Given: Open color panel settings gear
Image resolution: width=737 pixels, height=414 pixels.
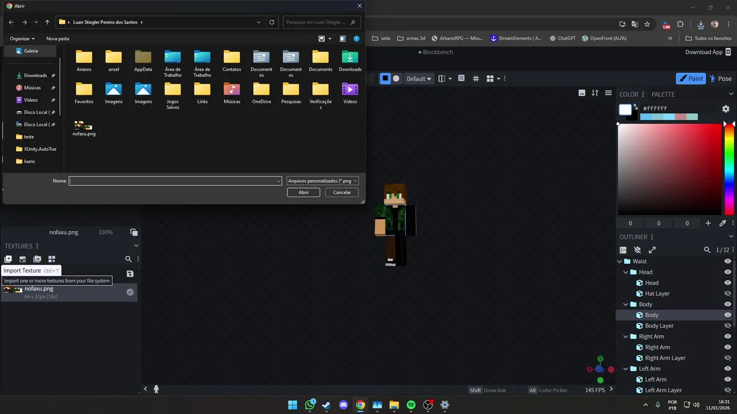Looking at the screenshot, I should [x=725, y=109].
